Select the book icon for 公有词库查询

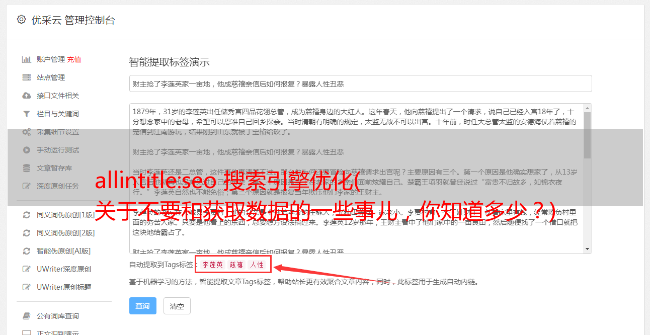point(27,316)
